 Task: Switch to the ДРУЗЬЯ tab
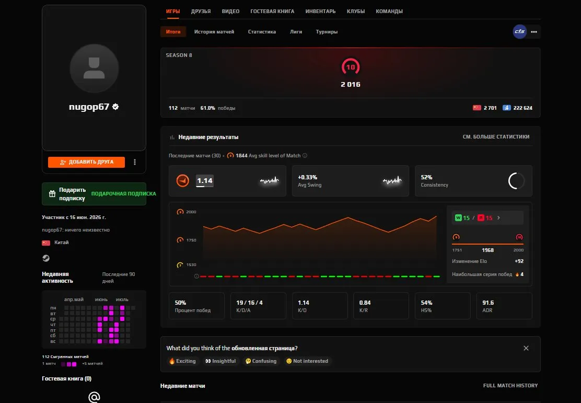click(201, 11)
